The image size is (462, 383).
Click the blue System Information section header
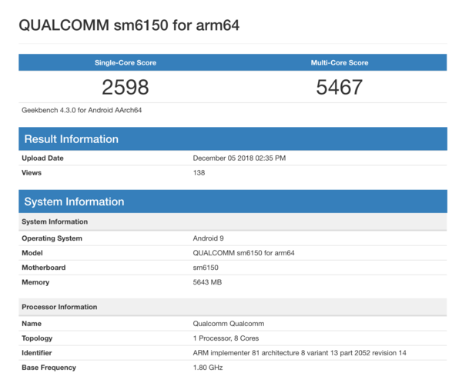point(233,201)
